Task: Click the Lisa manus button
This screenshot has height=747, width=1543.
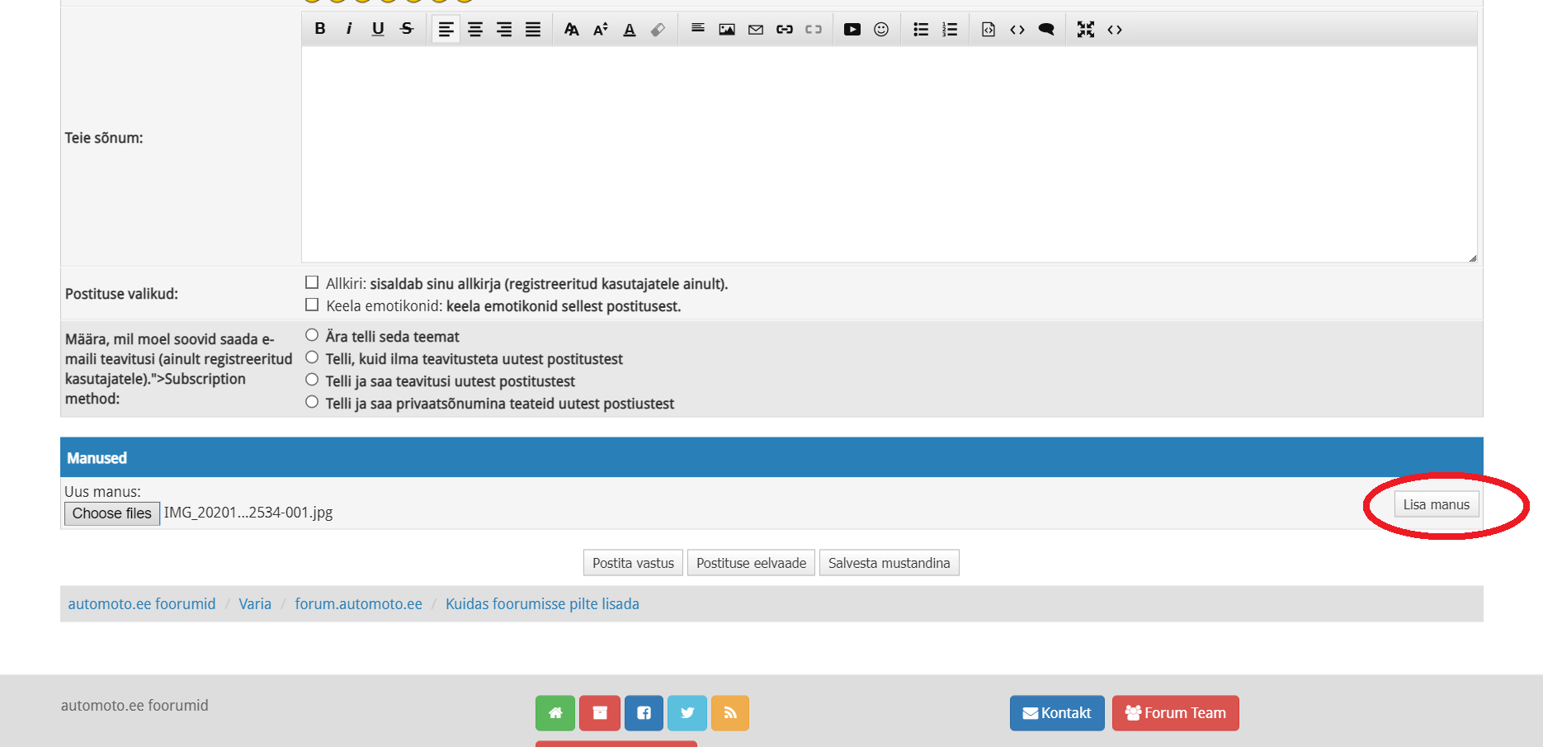Action: coord(1436,504)
